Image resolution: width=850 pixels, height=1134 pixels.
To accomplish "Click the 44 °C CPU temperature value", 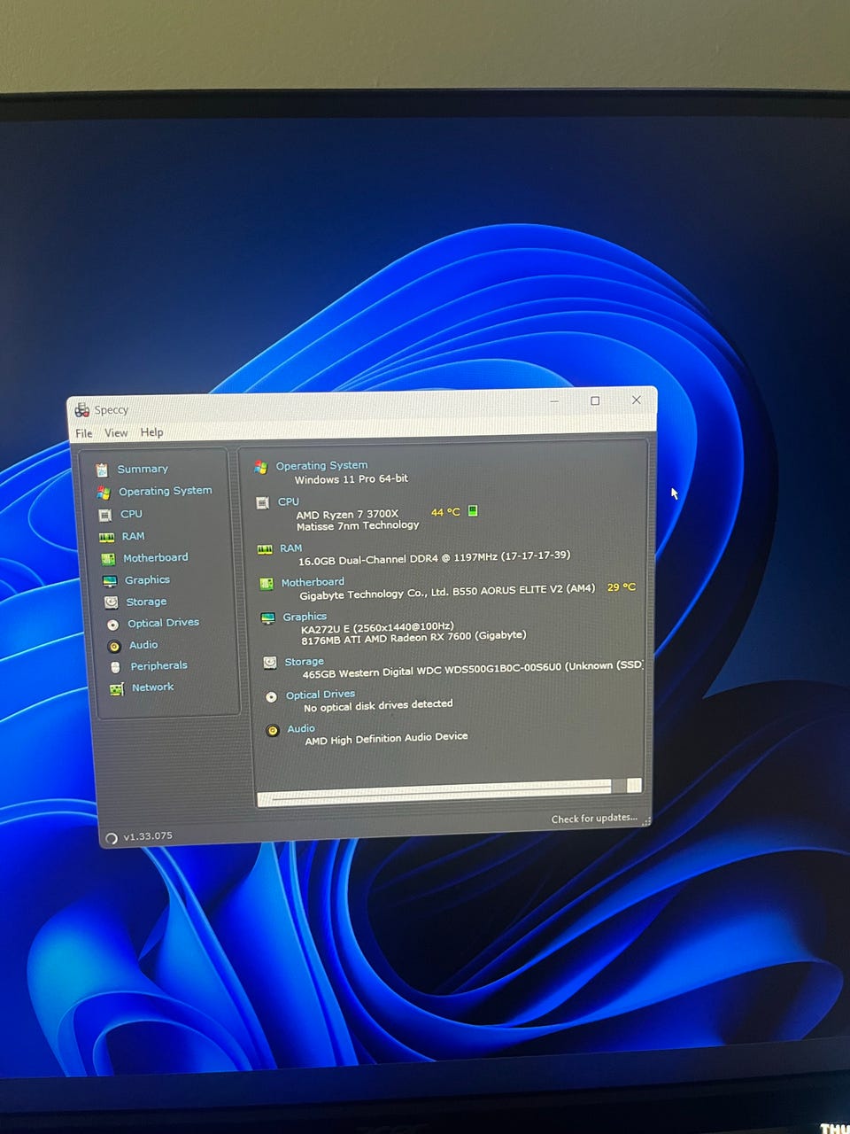I will pyautogui.click(x=445, y=512).
